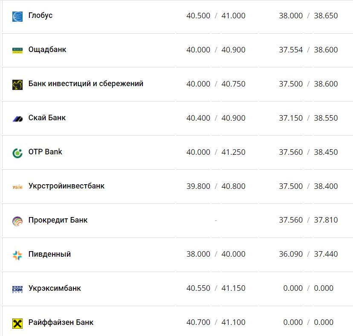Viewport: 353px width, 336px height.
Task: Click the Прокредит Банк logo icon
Action: click(17, 221)
